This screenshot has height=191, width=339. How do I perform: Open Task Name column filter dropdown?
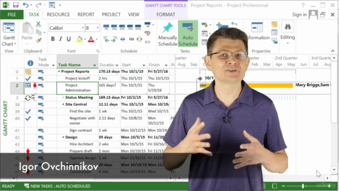pos(94,65)
